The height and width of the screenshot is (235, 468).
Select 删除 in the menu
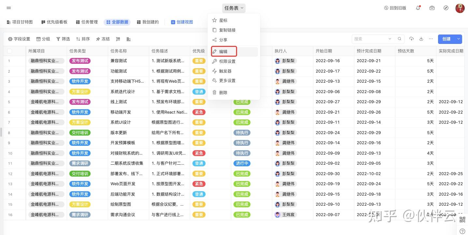tap(234, 92)
